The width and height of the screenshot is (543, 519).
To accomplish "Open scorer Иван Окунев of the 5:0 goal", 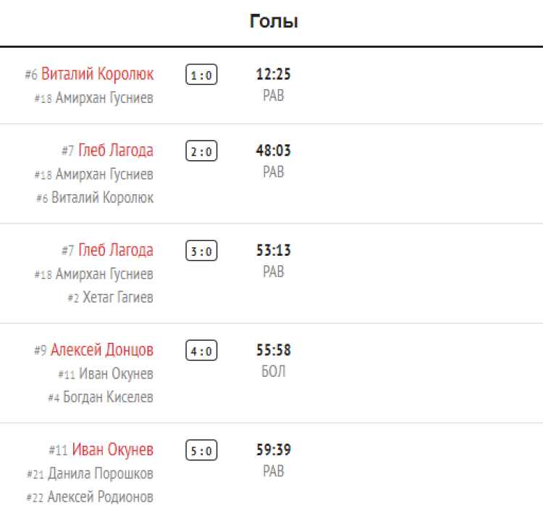I will tap(112, 450).
